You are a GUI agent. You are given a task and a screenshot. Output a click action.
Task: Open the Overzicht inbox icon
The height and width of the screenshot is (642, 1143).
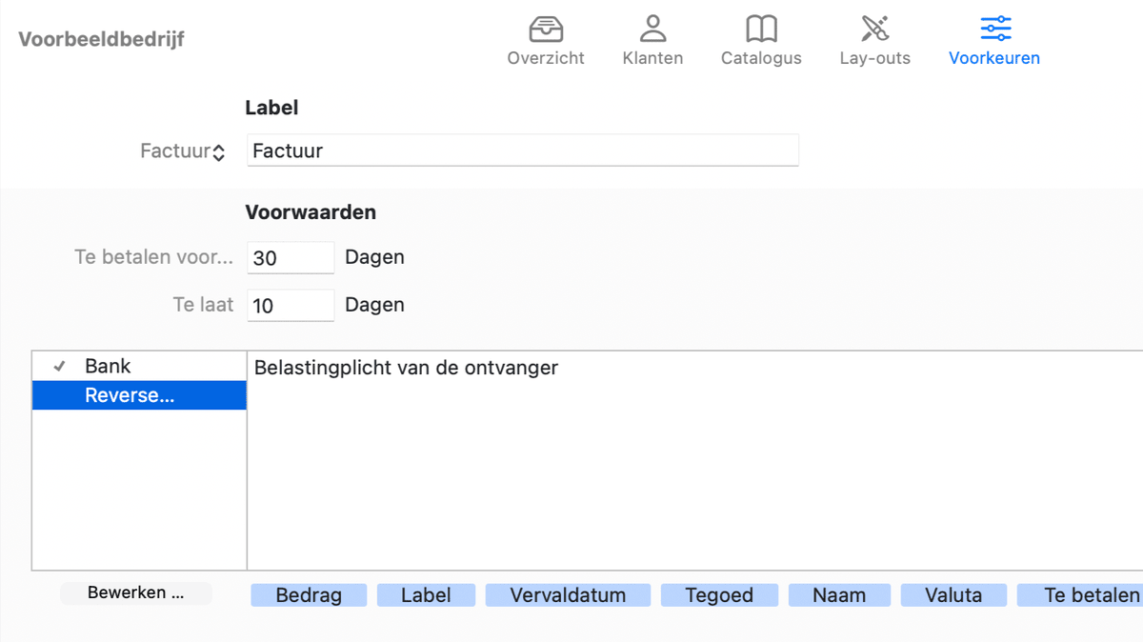(x=546, y=29)
